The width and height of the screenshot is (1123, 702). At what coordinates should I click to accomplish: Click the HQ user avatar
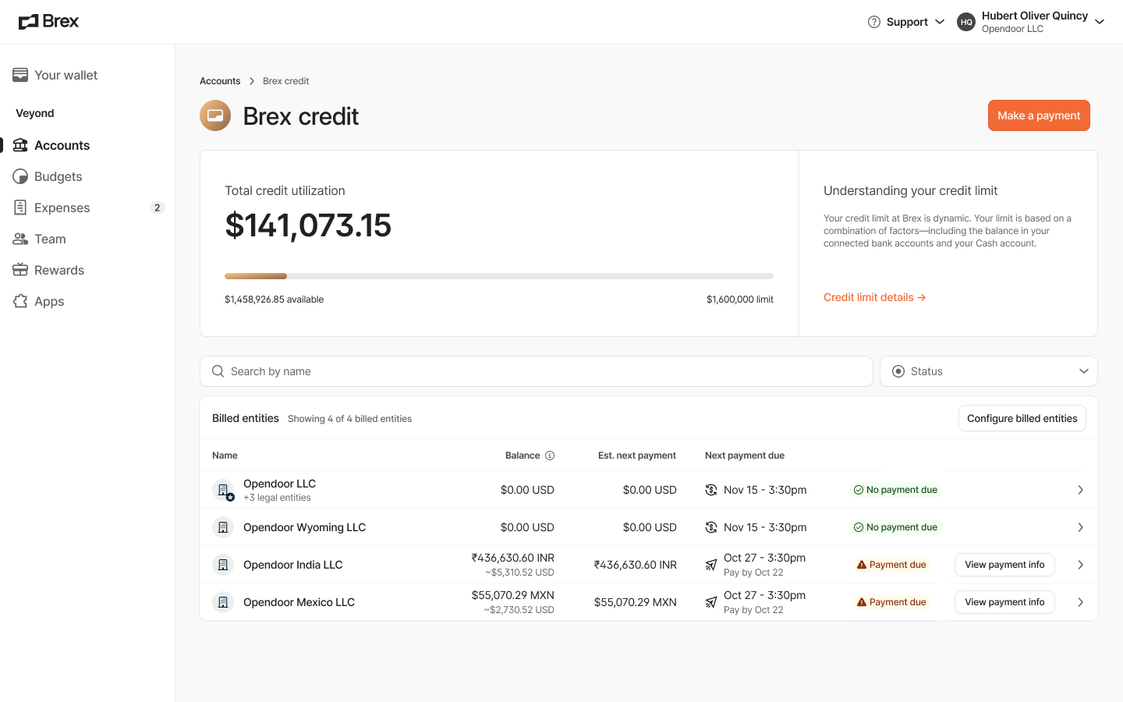pos(966,22)
